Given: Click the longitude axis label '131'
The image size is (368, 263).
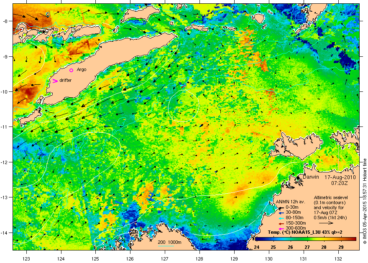Looking at the screenshot, I should point(304,259).
